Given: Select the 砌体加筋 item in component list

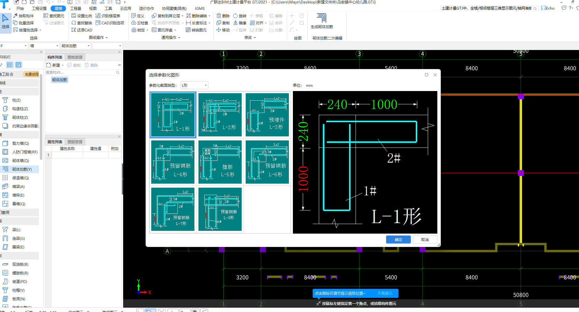Looking at the screenshot, I should 60,80.
